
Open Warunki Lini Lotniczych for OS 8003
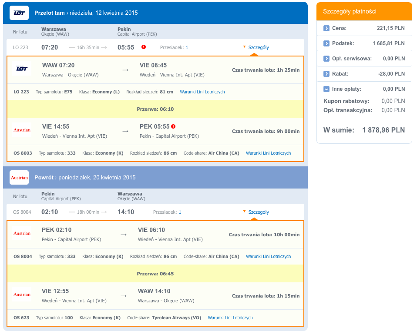tap(268, 153)
